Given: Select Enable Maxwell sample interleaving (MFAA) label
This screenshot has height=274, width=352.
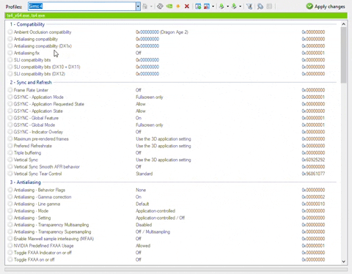Looking at the screenshot, I should tap(54, 239).
